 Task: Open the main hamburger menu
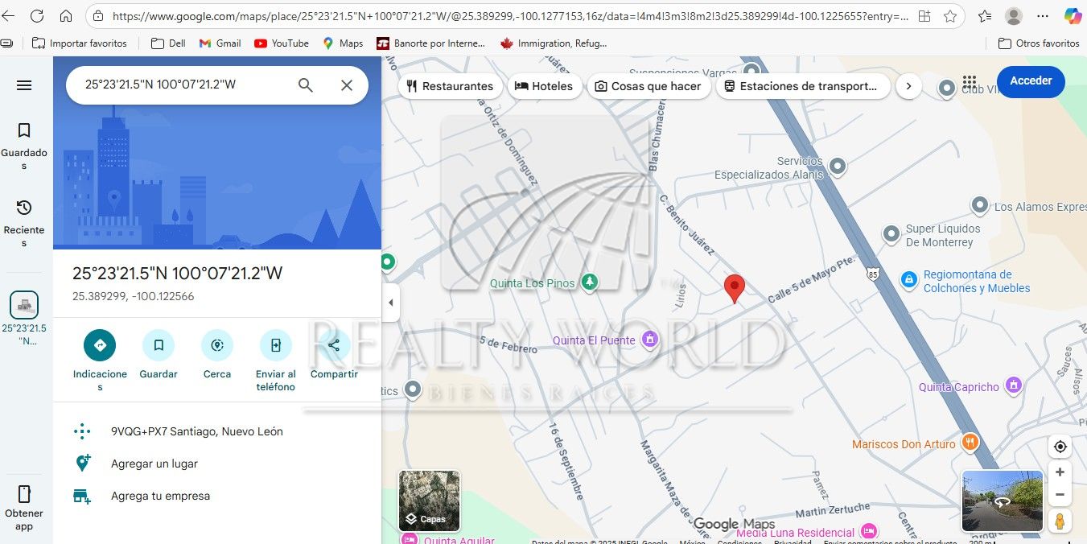24,84
